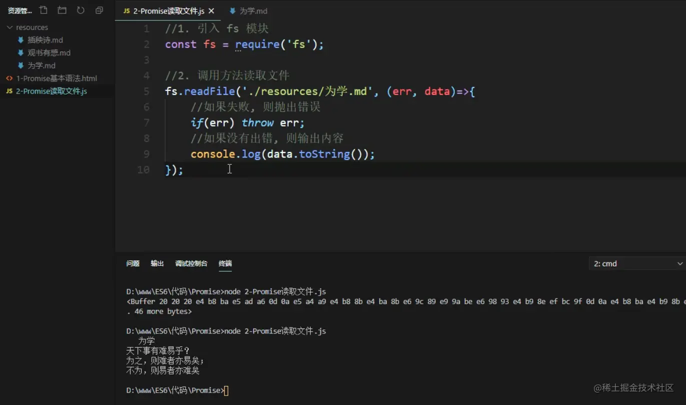Open 插秧诗.md in the file tree
Screen dimensions: 686x405
(x=45, y=40)
